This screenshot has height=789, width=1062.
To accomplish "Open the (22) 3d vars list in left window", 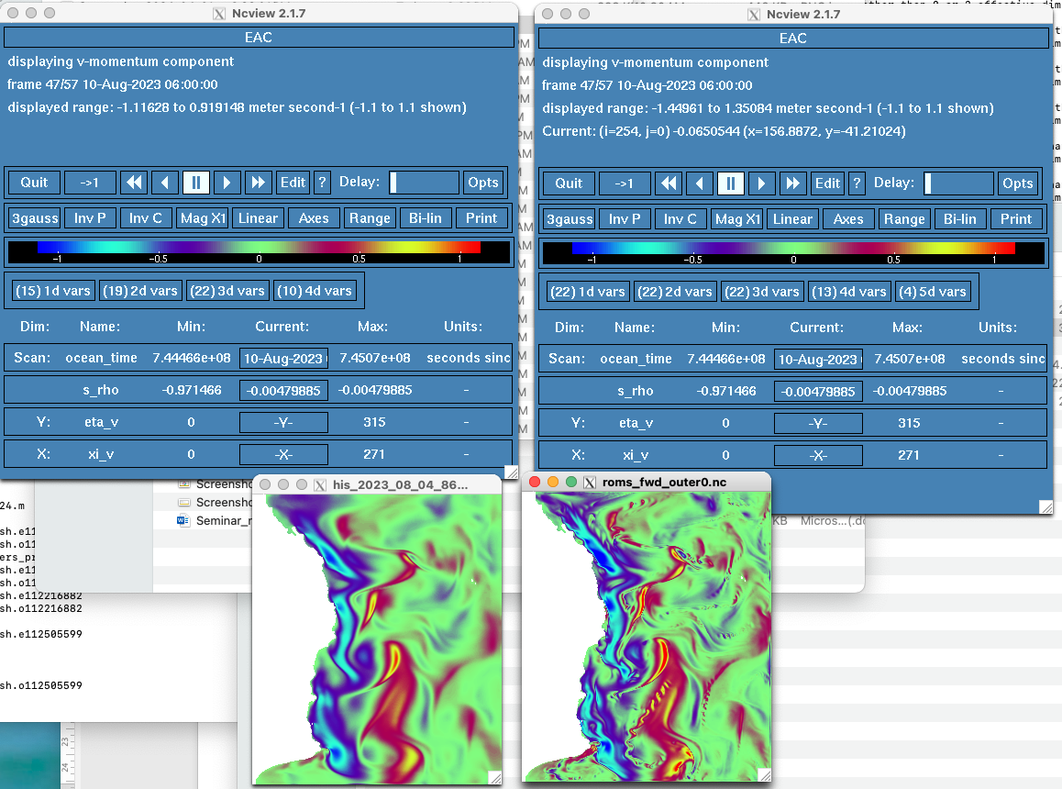I will click(227, 291).
